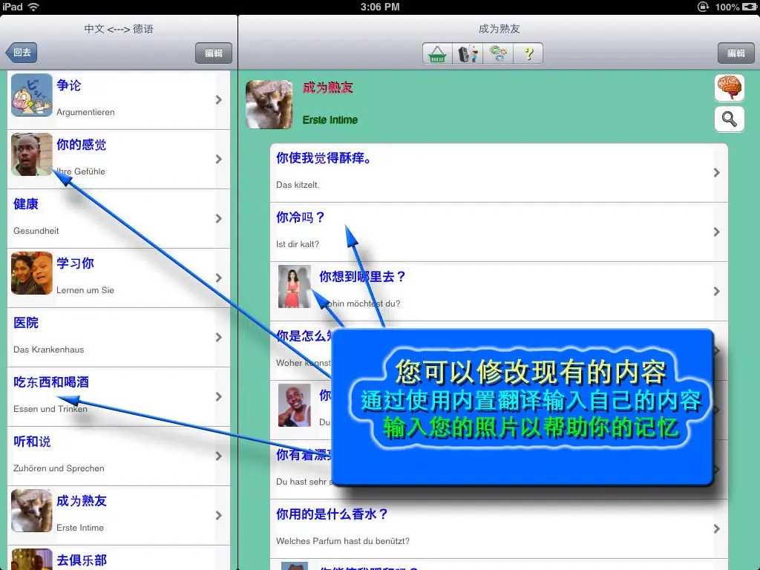Expand the 听和说 category chevron

219,456
